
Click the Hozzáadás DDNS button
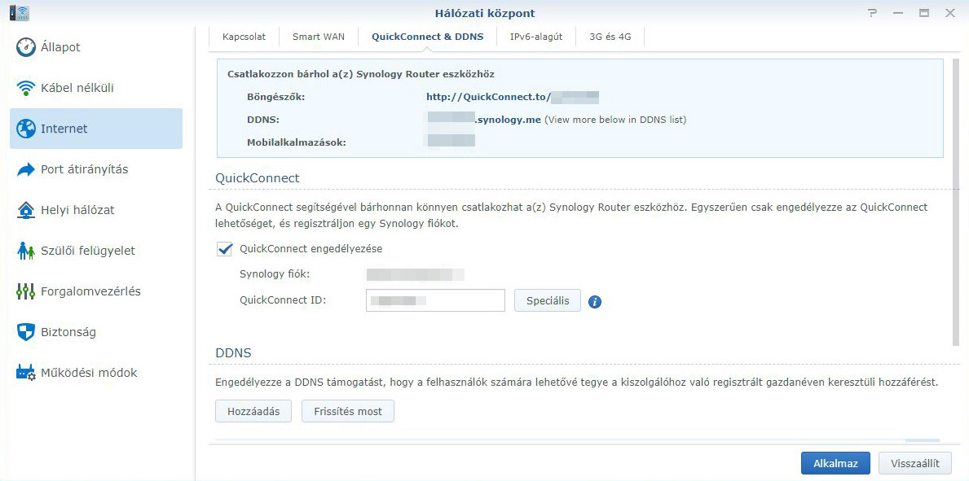(x=253, y=411)
